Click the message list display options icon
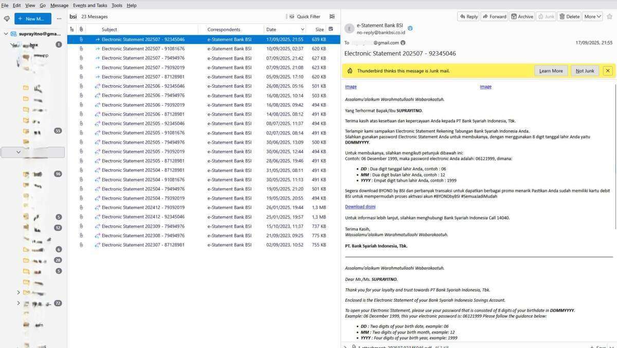Image resolution: width=617 pixels, height=348 pixels. coord(332,16)
